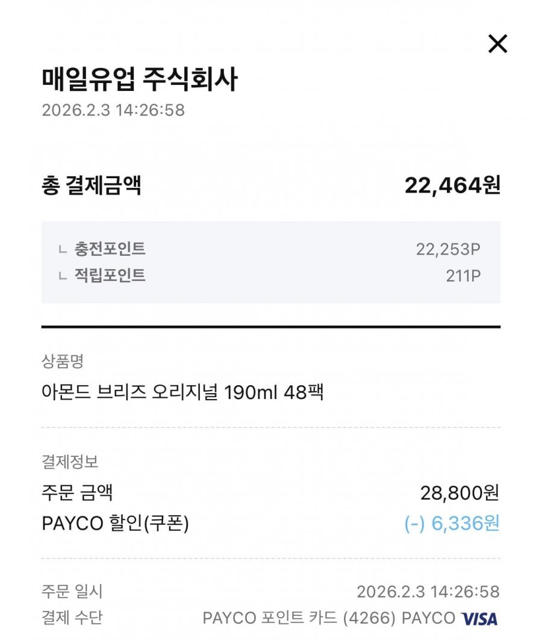Tap the 주문 일시 date value
542x641 pixels.
(x=428, y=591)
